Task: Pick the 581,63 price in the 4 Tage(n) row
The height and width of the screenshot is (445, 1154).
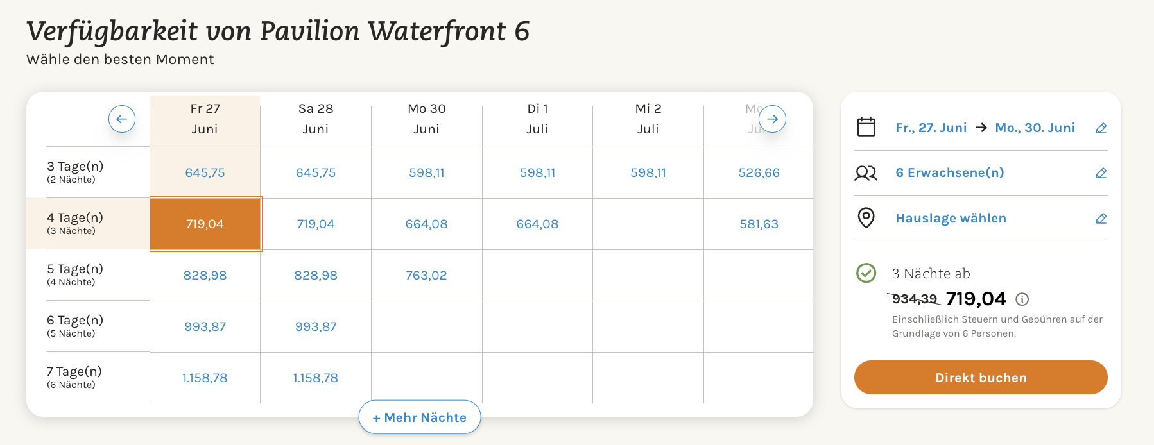Action: (759, 224)
